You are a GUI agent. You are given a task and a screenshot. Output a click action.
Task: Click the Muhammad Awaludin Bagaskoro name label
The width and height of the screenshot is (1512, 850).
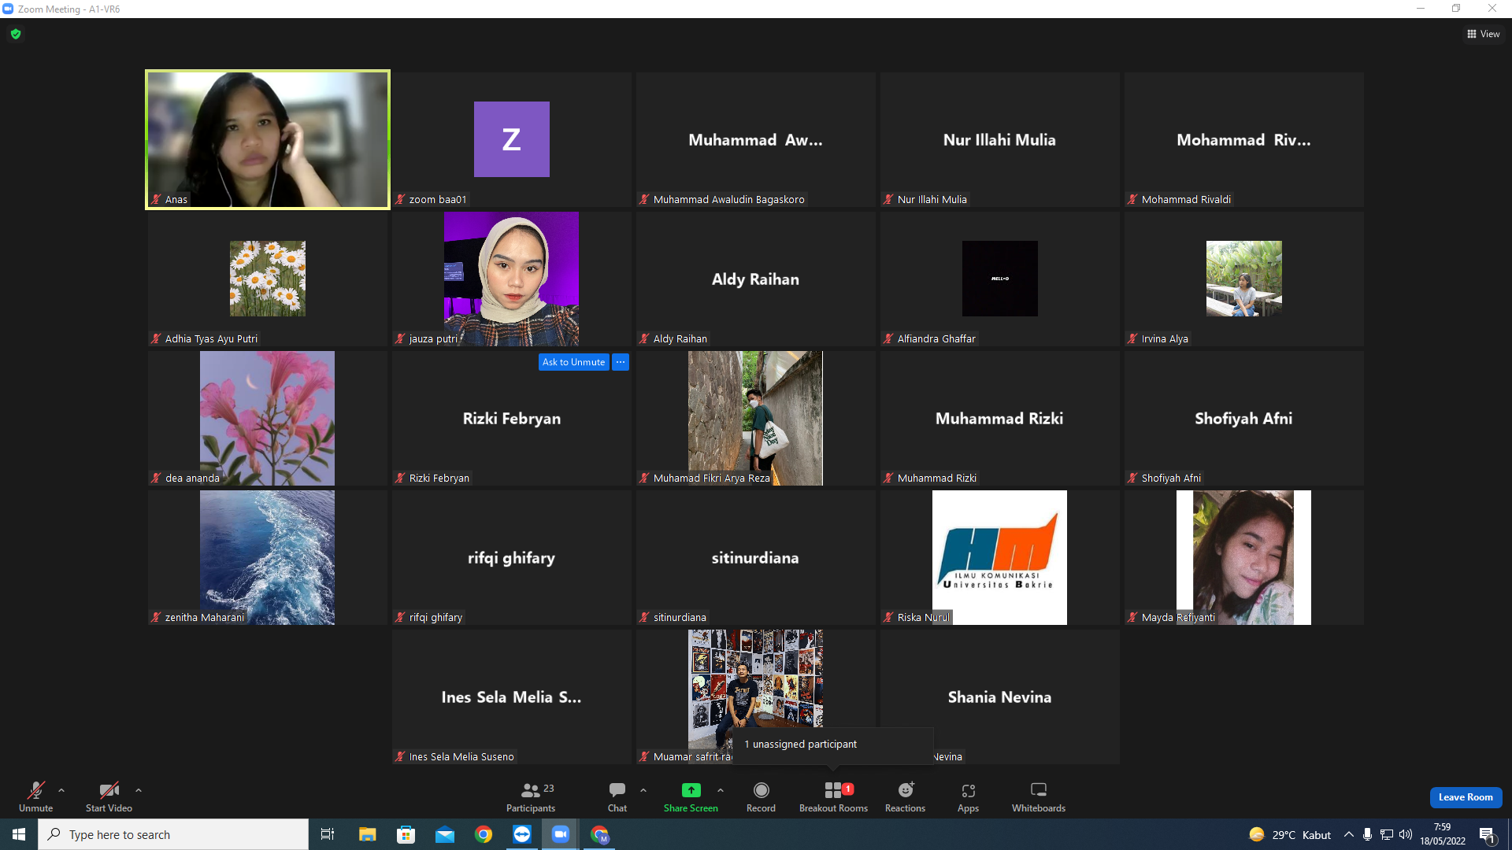[x=729, y=200]
